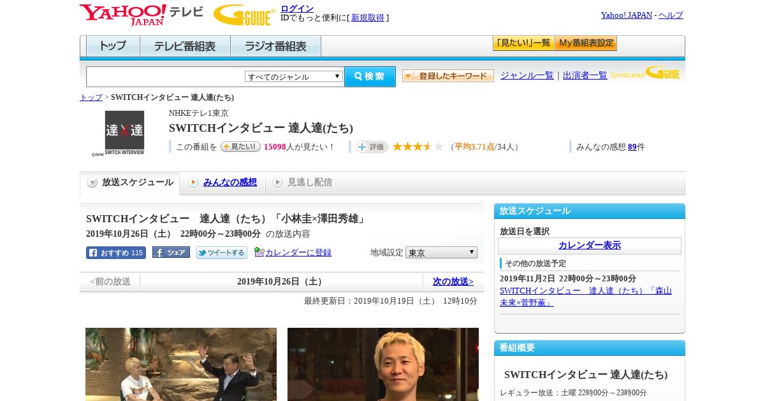Open 地域設定 東京 dropdown
The width and height of the screenshot is (765, 401).
pos(441,253)
